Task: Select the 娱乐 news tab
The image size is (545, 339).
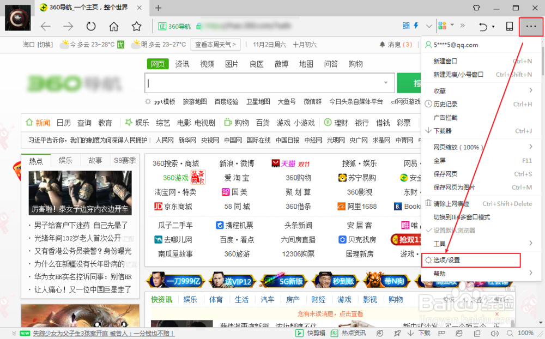Action: pyautogui.click(x=65, y=160)
